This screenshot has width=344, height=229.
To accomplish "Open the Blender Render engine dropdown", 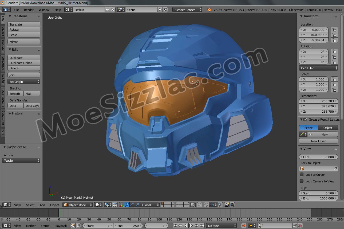I will tap(187, 10).
